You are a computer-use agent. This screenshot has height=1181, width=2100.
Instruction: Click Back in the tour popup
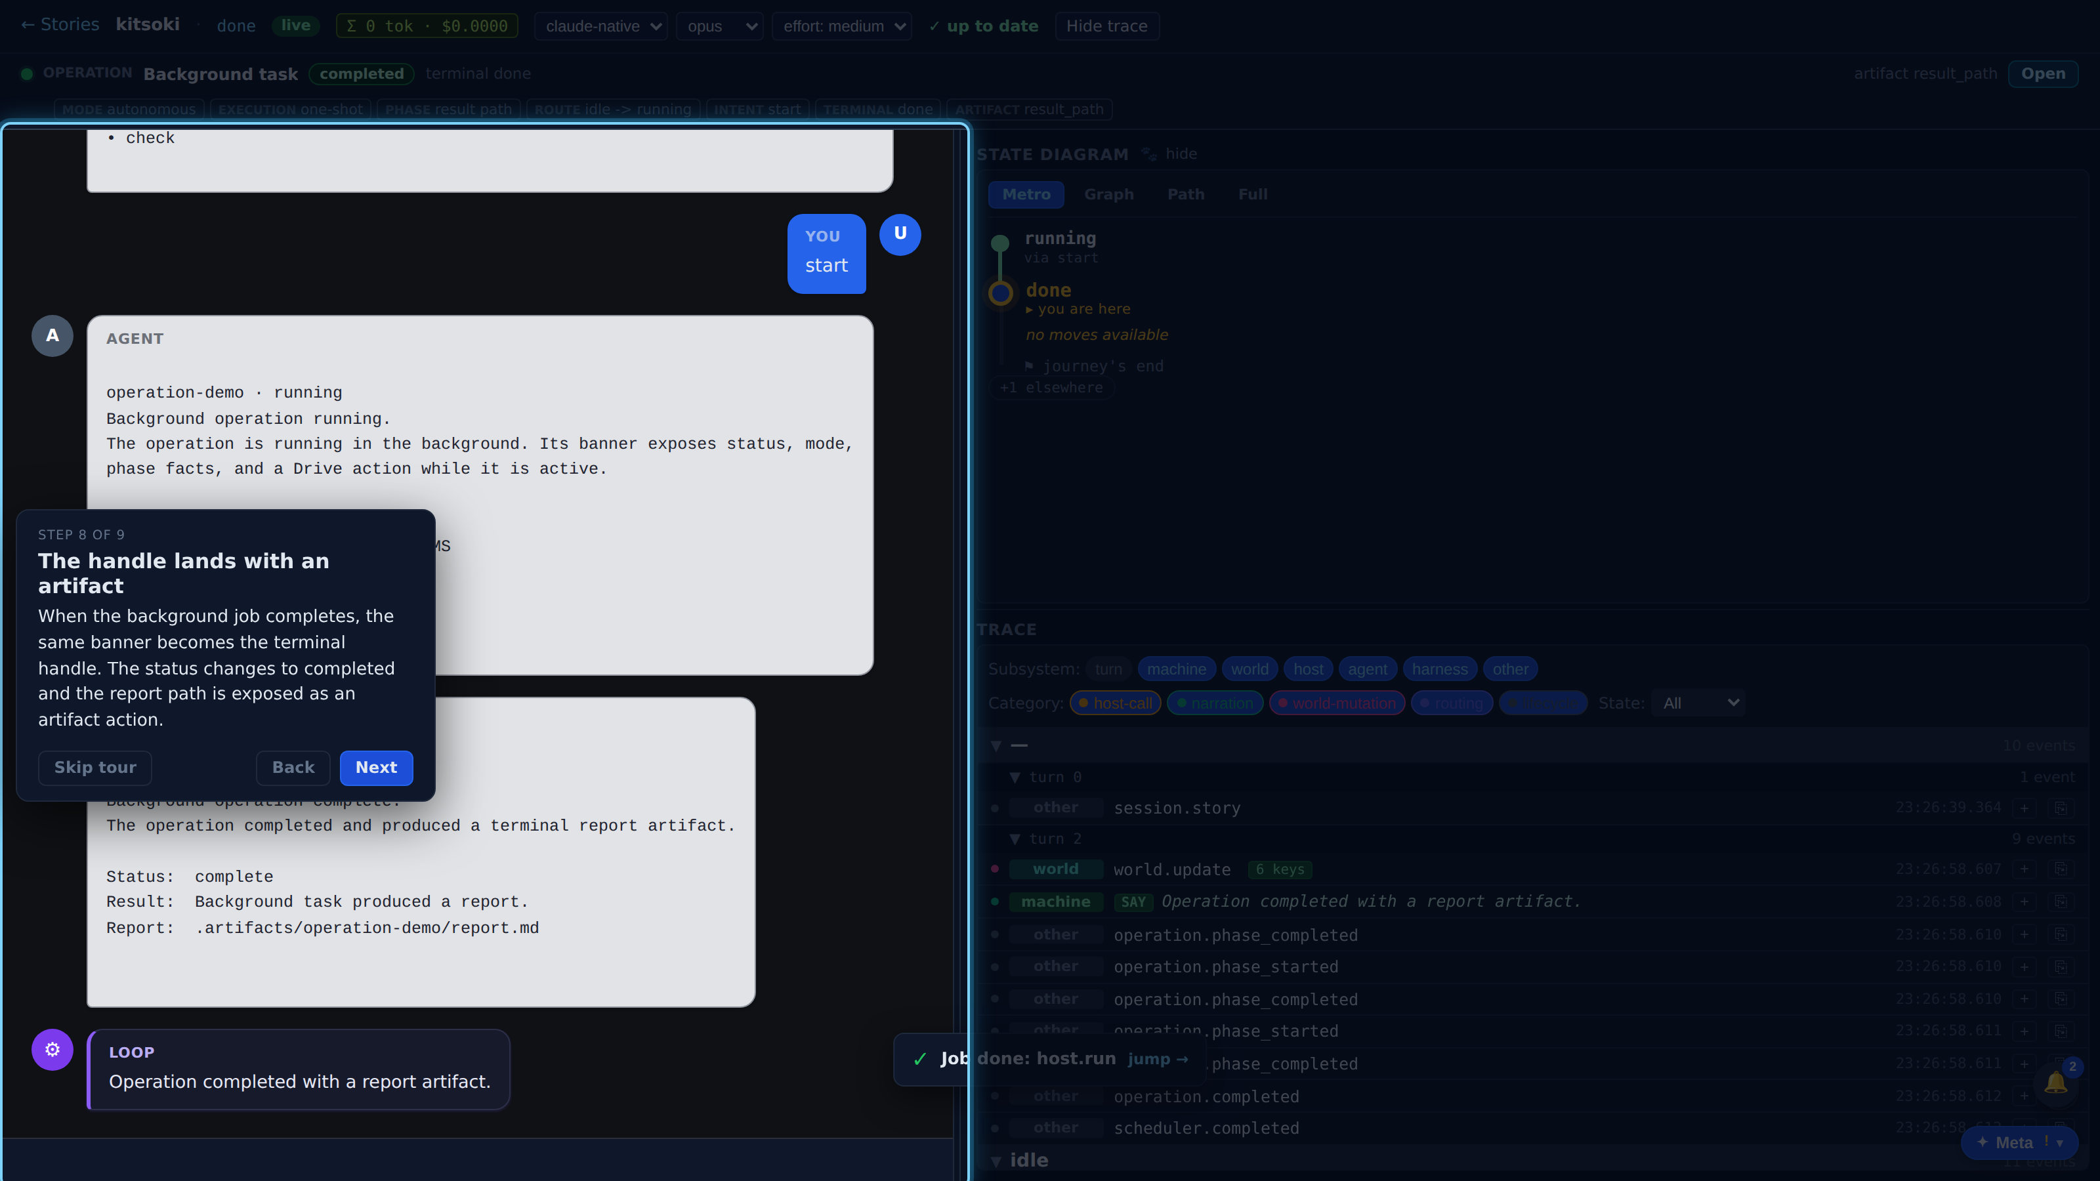(293, 768)
